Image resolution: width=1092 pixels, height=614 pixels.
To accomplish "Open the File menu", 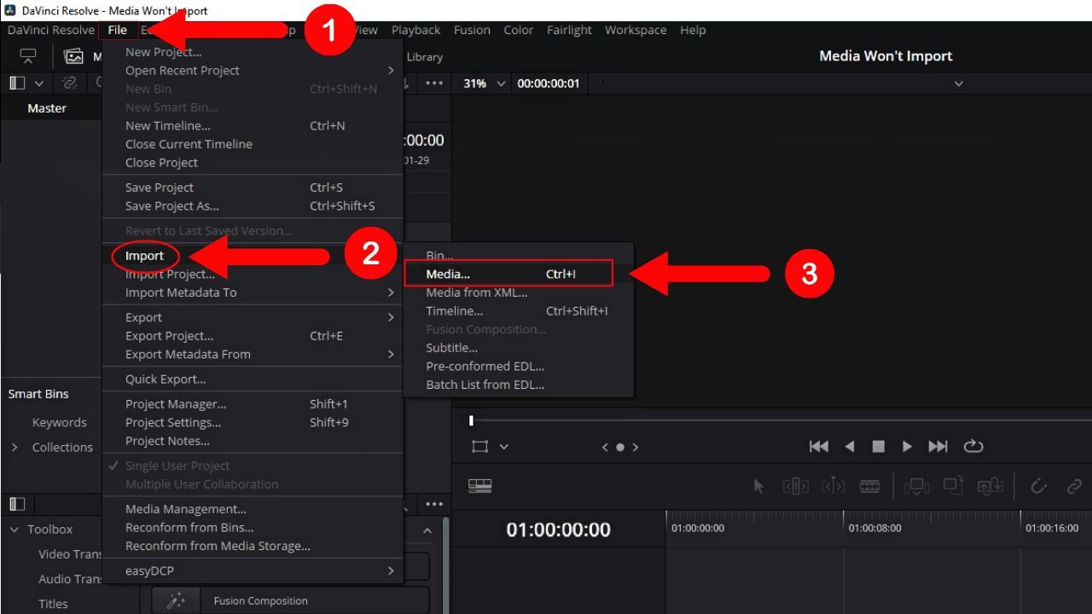I will [118, 30].
